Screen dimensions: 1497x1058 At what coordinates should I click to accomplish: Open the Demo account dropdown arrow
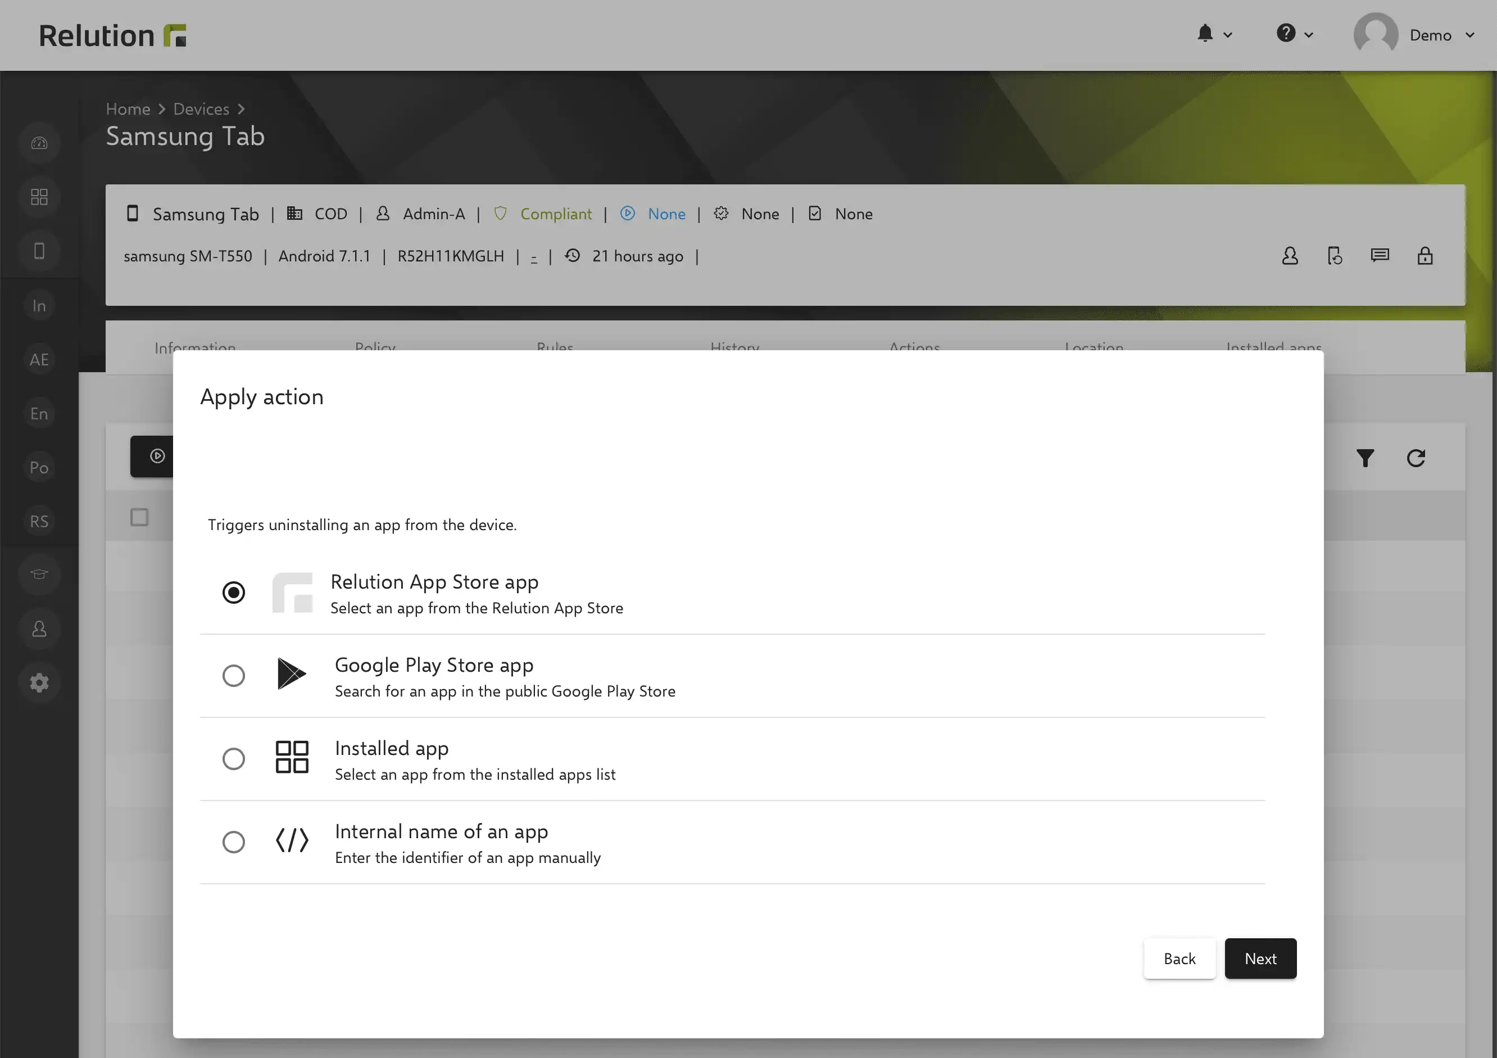[x=1469, y=34]
